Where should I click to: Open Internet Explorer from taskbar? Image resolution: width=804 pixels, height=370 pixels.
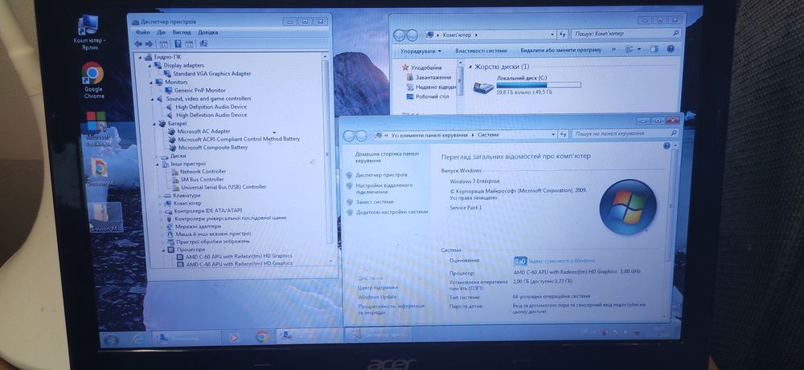[138, 338]
